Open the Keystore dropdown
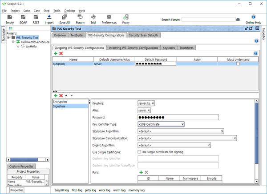 [146, 103]
